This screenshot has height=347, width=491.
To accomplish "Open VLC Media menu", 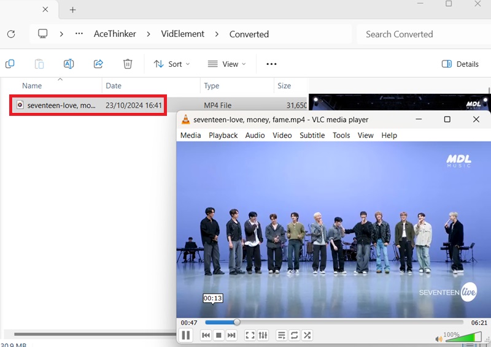I will pos(190,135).
